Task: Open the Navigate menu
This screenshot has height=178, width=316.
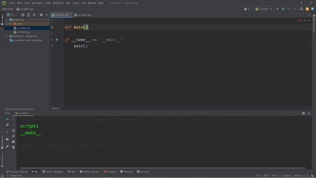Action: coord(38,3)
